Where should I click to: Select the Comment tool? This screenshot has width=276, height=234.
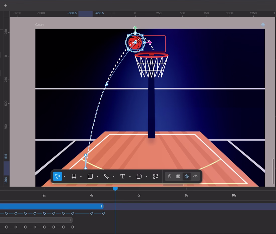pyautogui.click(x=139, y=176)
